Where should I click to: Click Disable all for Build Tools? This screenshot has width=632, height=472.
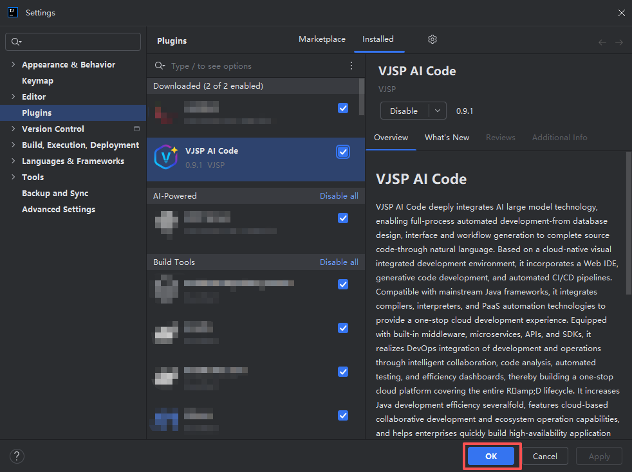339,262
